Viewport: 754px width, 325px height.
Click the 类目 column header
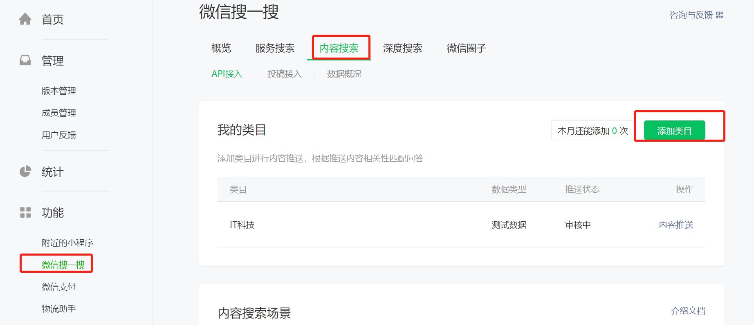click(x=238, y=189)
